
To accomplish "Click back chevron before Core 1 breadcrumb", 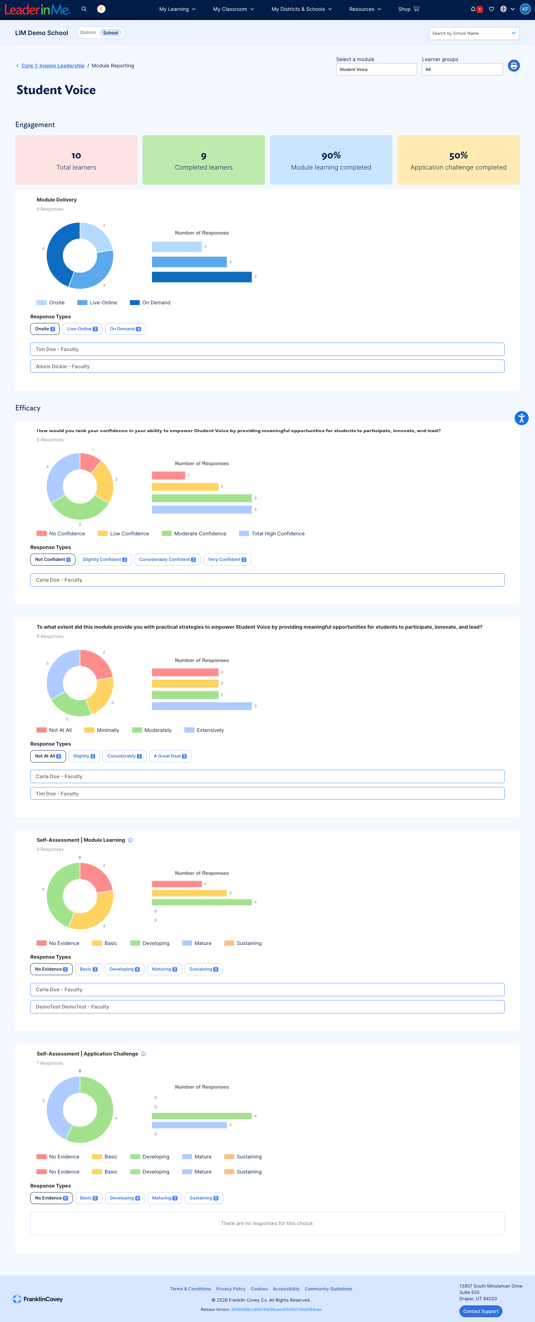I will tap(18, 66).
